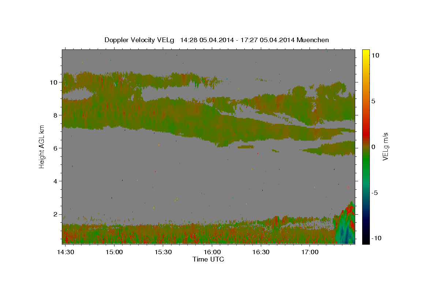The width and height of the screenshot is (439, 293).
Task: Click the 17:00 time tick label
Action: point(310,252)
